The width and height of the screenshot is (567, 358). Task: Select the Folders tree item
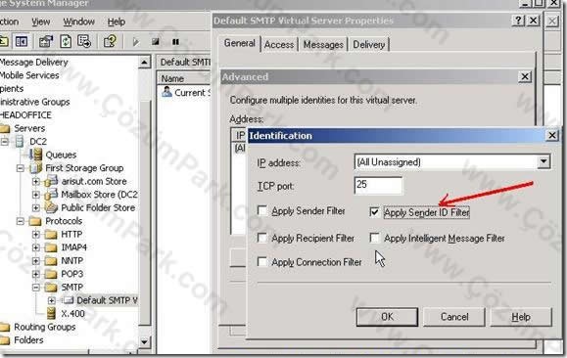click(x=28, y=340)
